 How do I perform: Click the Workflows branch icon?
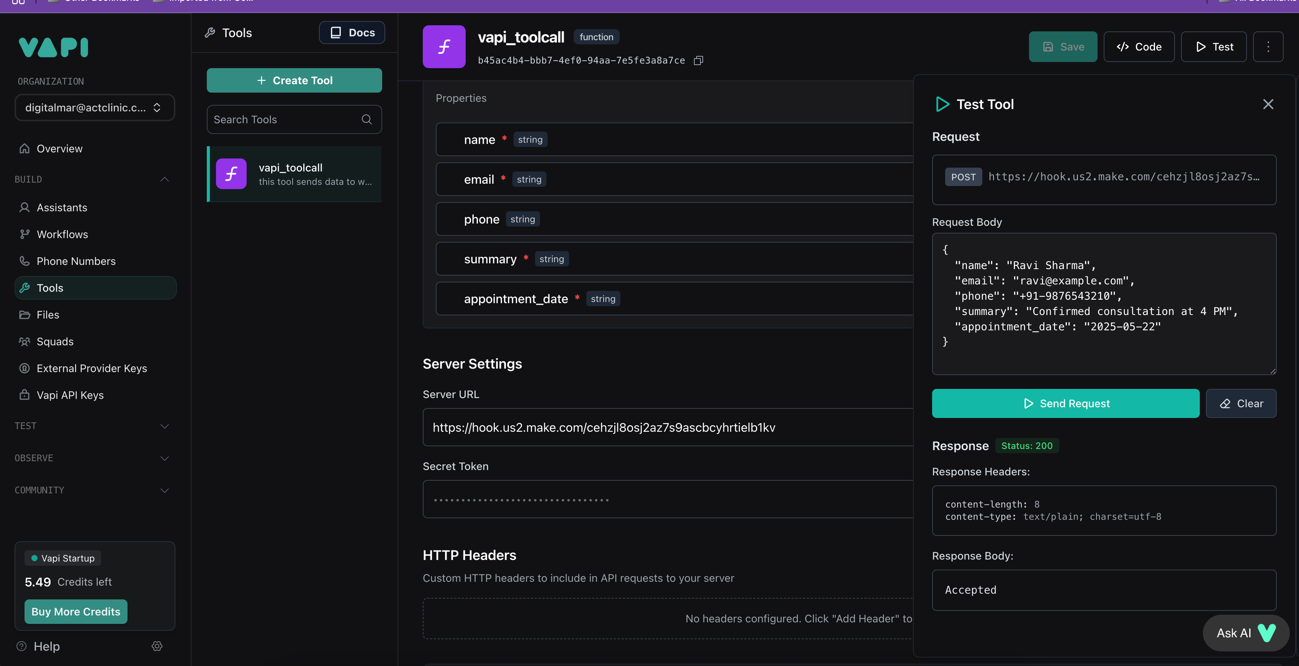point(24,234)
